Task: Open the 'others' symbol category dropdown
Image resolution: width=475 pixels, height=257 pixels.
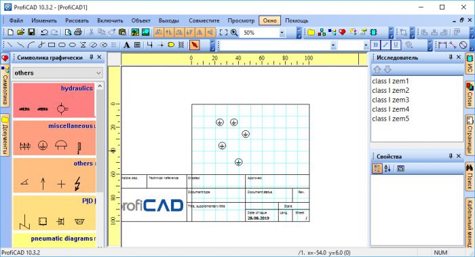Action: [98, 73]
